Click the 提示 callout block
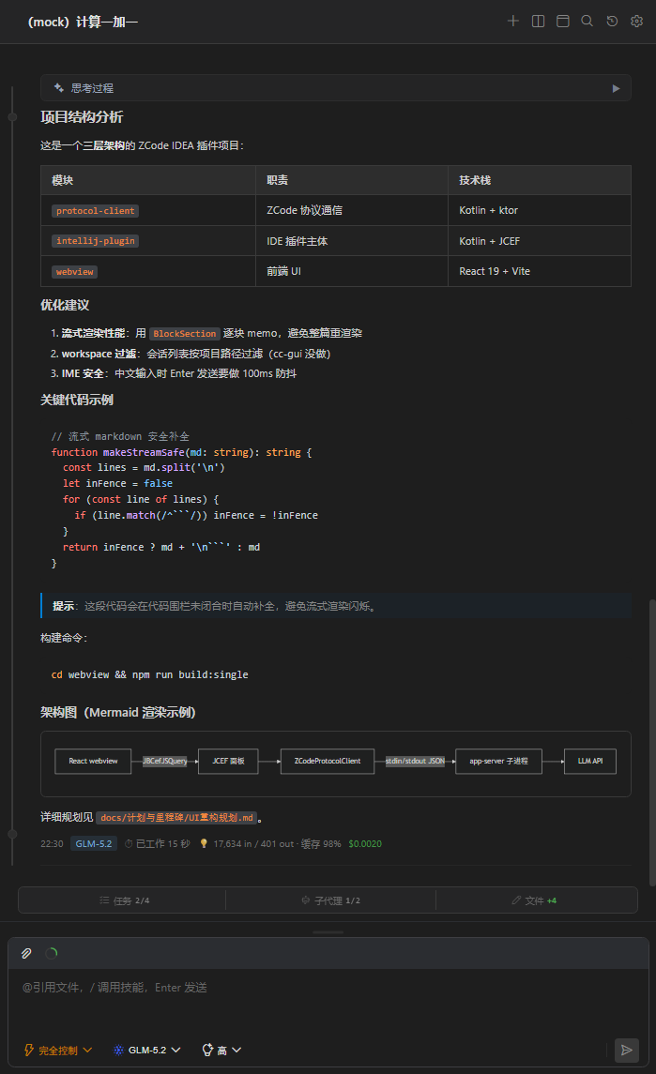This screenshot has width=656, height=1074. pyautogui.click(x=336, y=606)
